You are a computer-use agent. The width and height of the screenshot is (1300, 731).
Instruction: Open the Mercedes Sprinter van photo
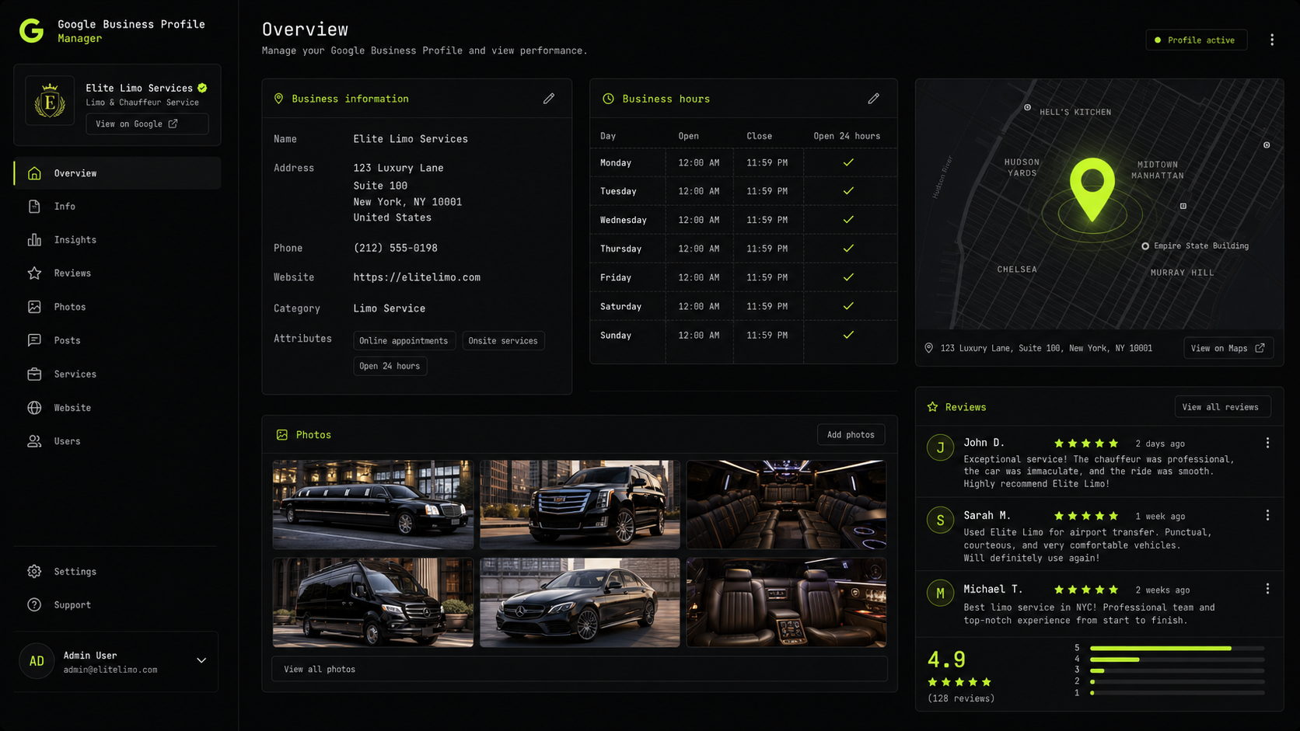373,603
